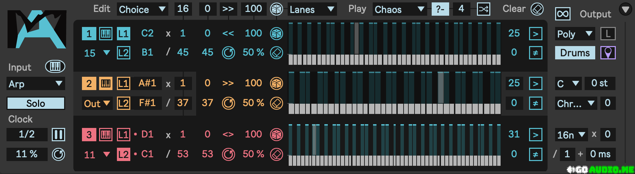Viewport: 635px width, 174px height.
Task: Click the infinity loop icon near Output
Action: tap(563, 14)
